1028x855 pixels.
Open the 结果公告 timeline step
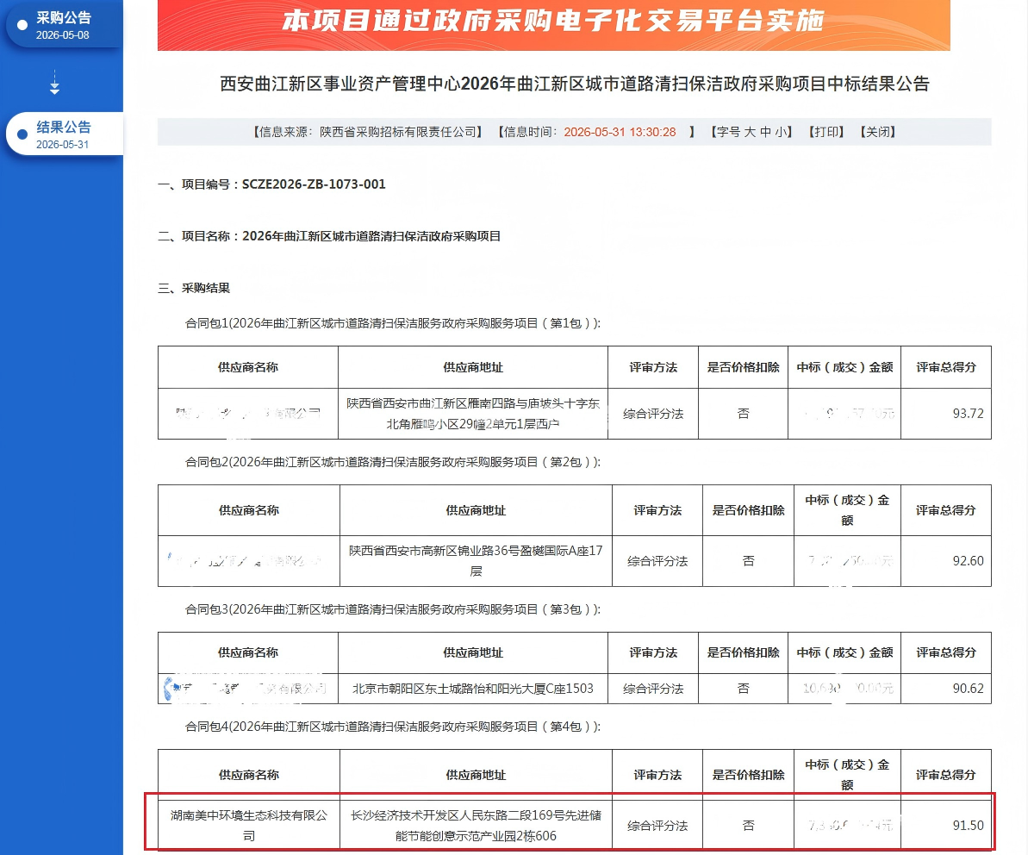[65, 134]
